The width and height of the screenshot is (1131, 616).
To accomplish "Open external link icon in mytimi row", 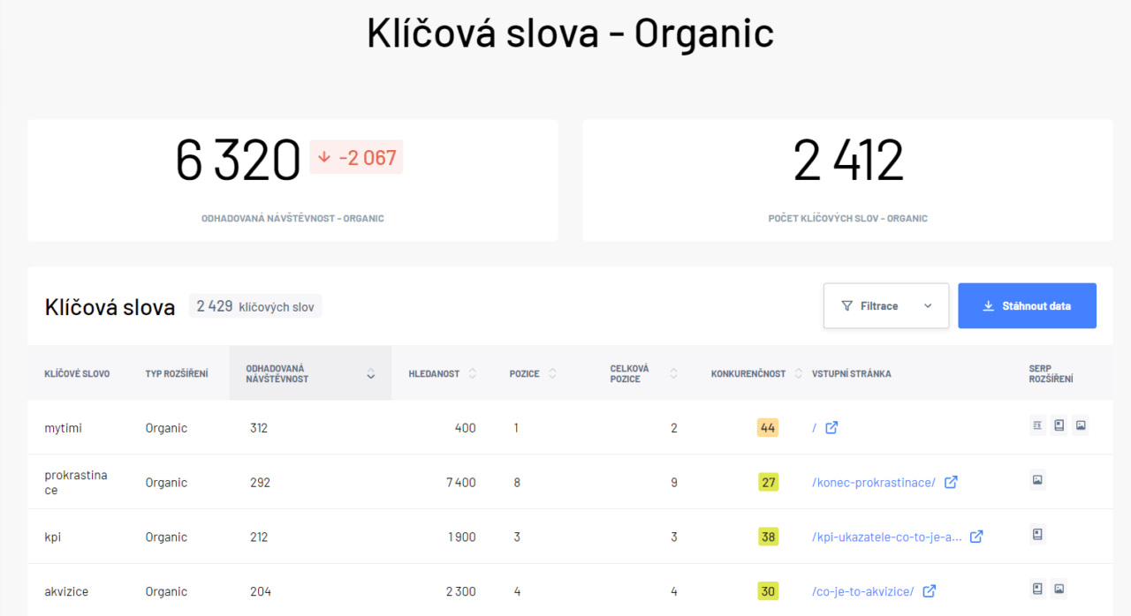I will (831, 428).
